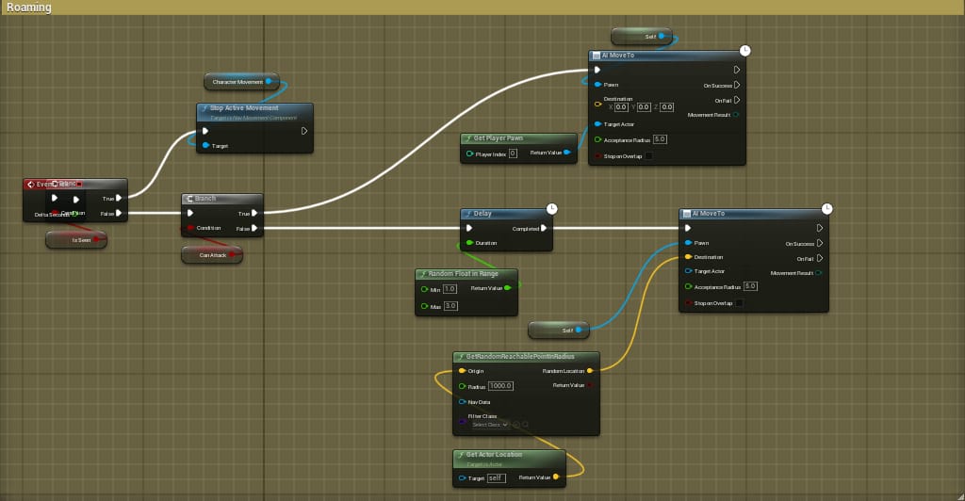The height and width of the screenshot is (501, 965).
Task: Click the Max field in Random Float in Range
Action: 450,306
